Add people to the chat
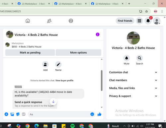The width and height of the screenshot is (166, 128). (x=45, y=64)
